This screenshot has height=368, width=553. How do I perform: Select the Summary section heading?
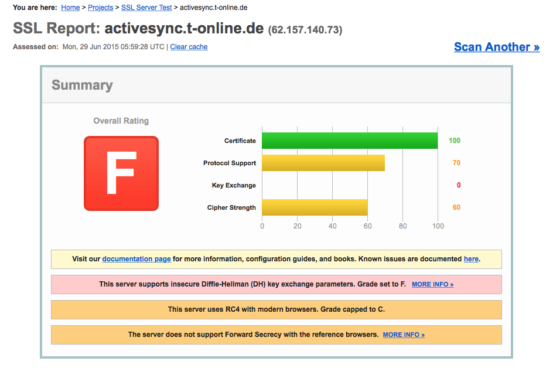(82, 85)
